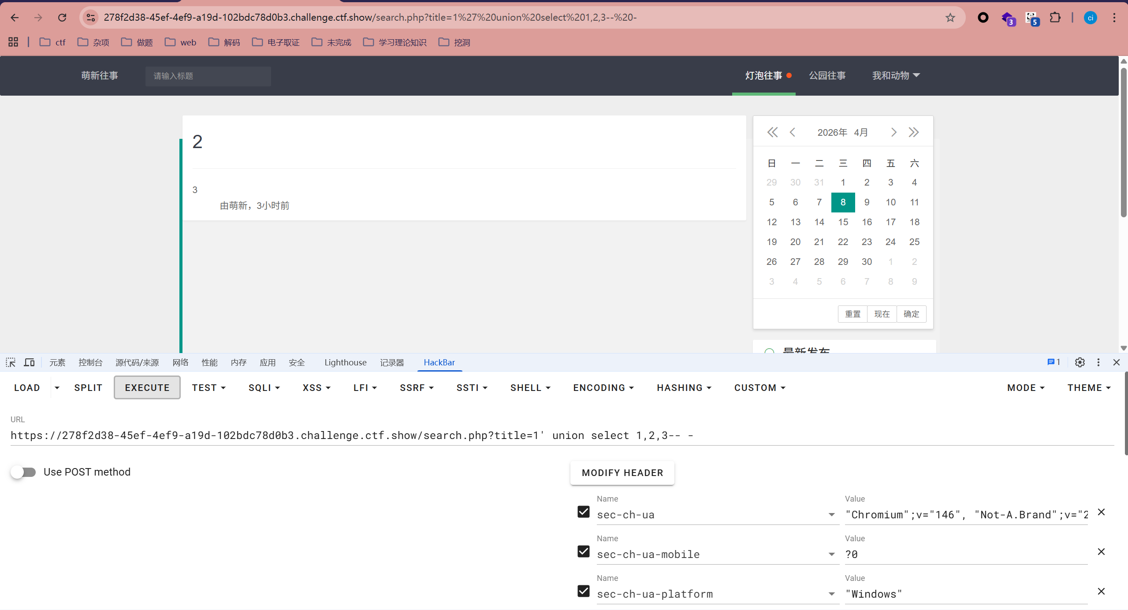
Task: Remove the sec-ch-ua header row
Action: pos(1101,512)
